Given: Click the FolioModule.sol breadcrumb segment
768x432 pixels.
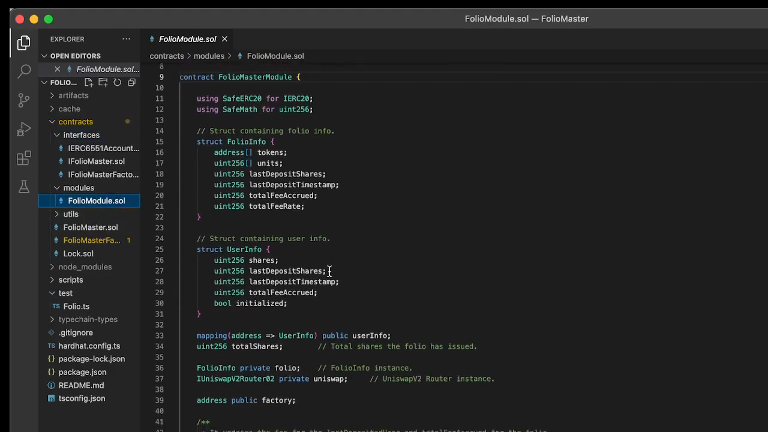Looking at the screenshot, I should pyautogui.click(x=275, y=56).
